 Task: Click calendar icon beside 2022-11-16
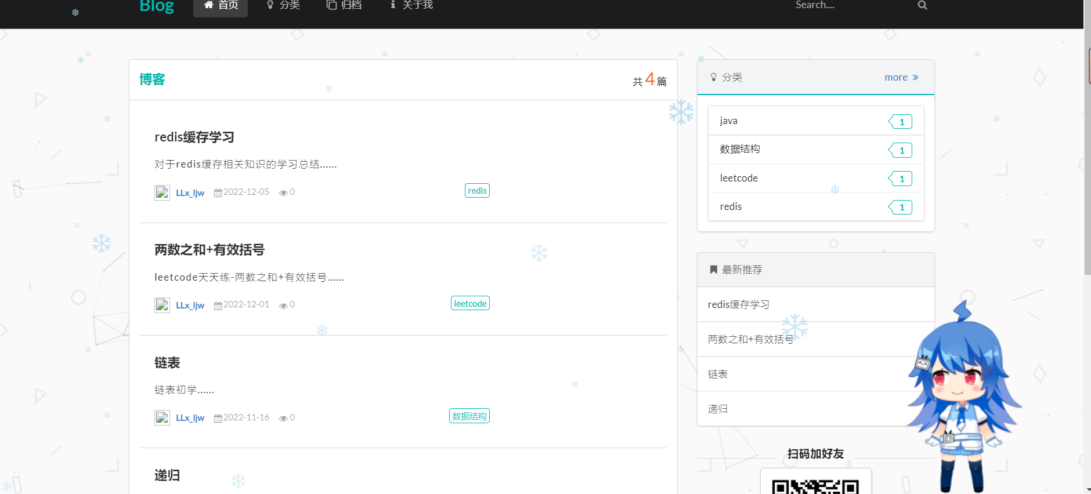pyautogui.click(x=218, y=418)
